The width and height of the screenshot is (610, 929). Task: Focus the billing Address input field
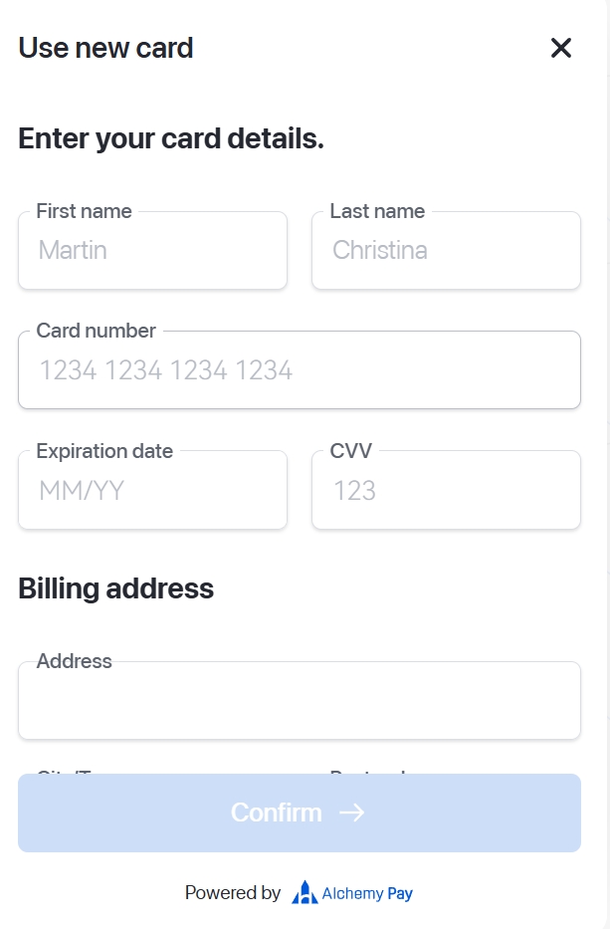[299, 703]
